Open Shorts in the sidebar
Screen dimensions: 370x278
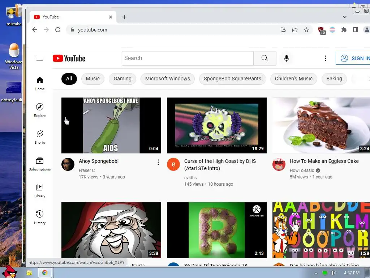(x=40, y=137)
